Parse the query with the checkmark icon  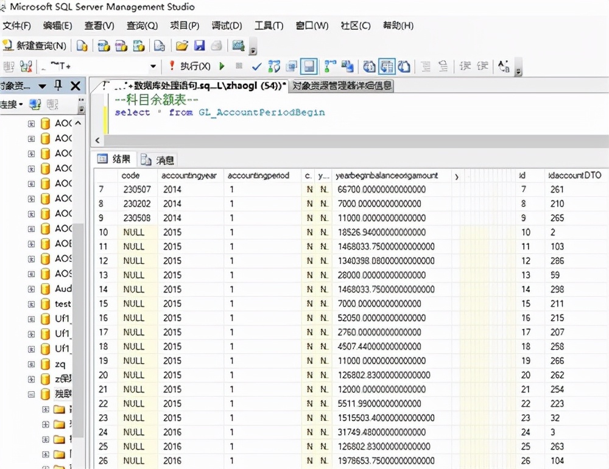click(256, 66)
